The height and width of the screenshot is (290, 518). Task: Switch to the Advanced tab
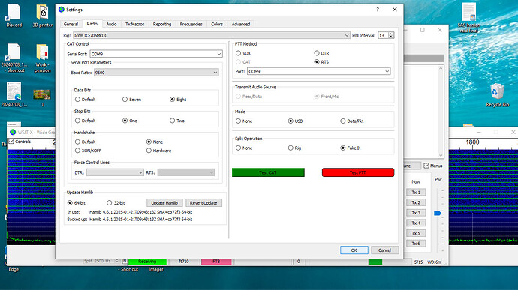[241, 25]
